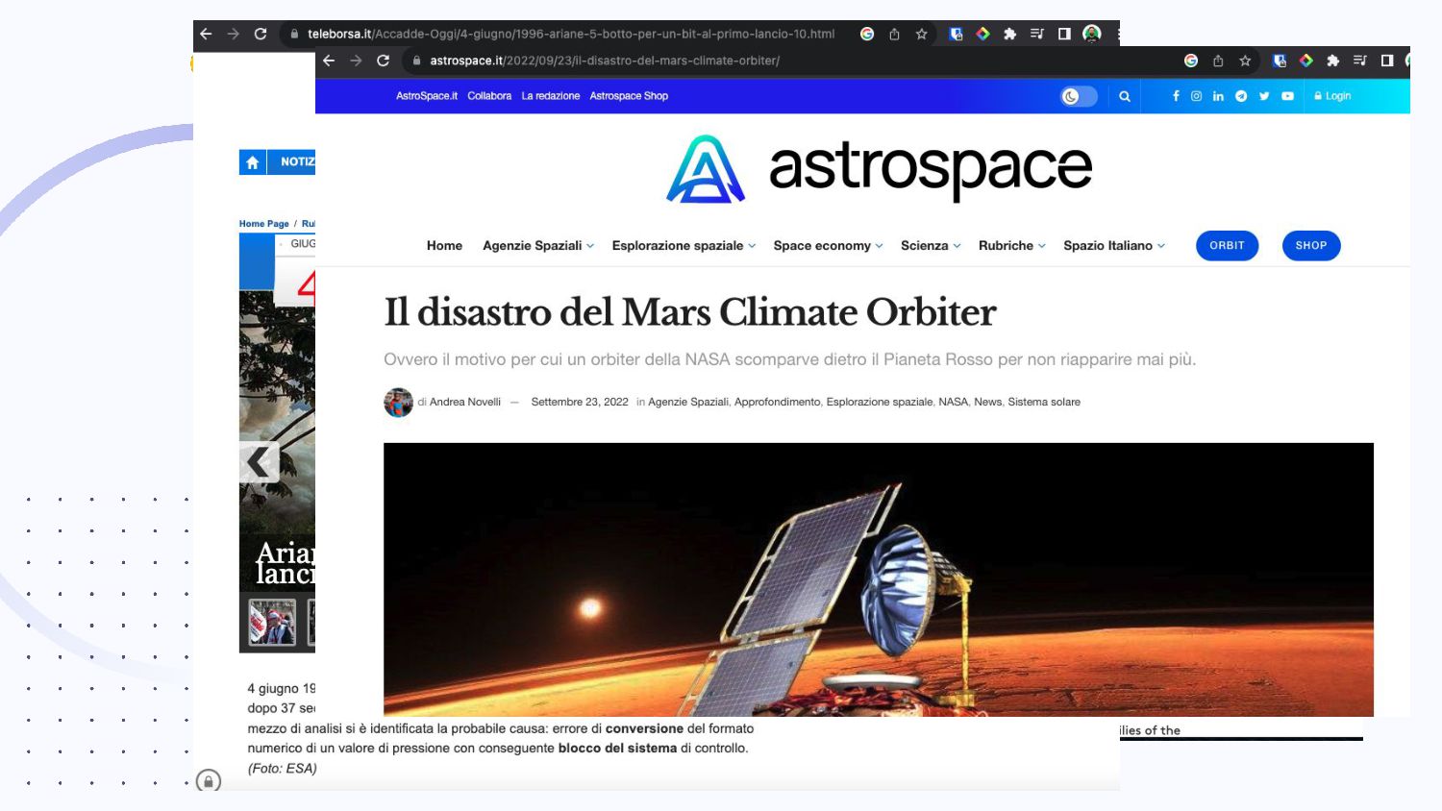
Task: Open Home in astrospace navigation
Action: pos(444,246)
